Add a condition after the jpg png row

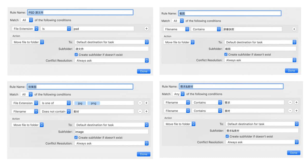coord(146,103)
